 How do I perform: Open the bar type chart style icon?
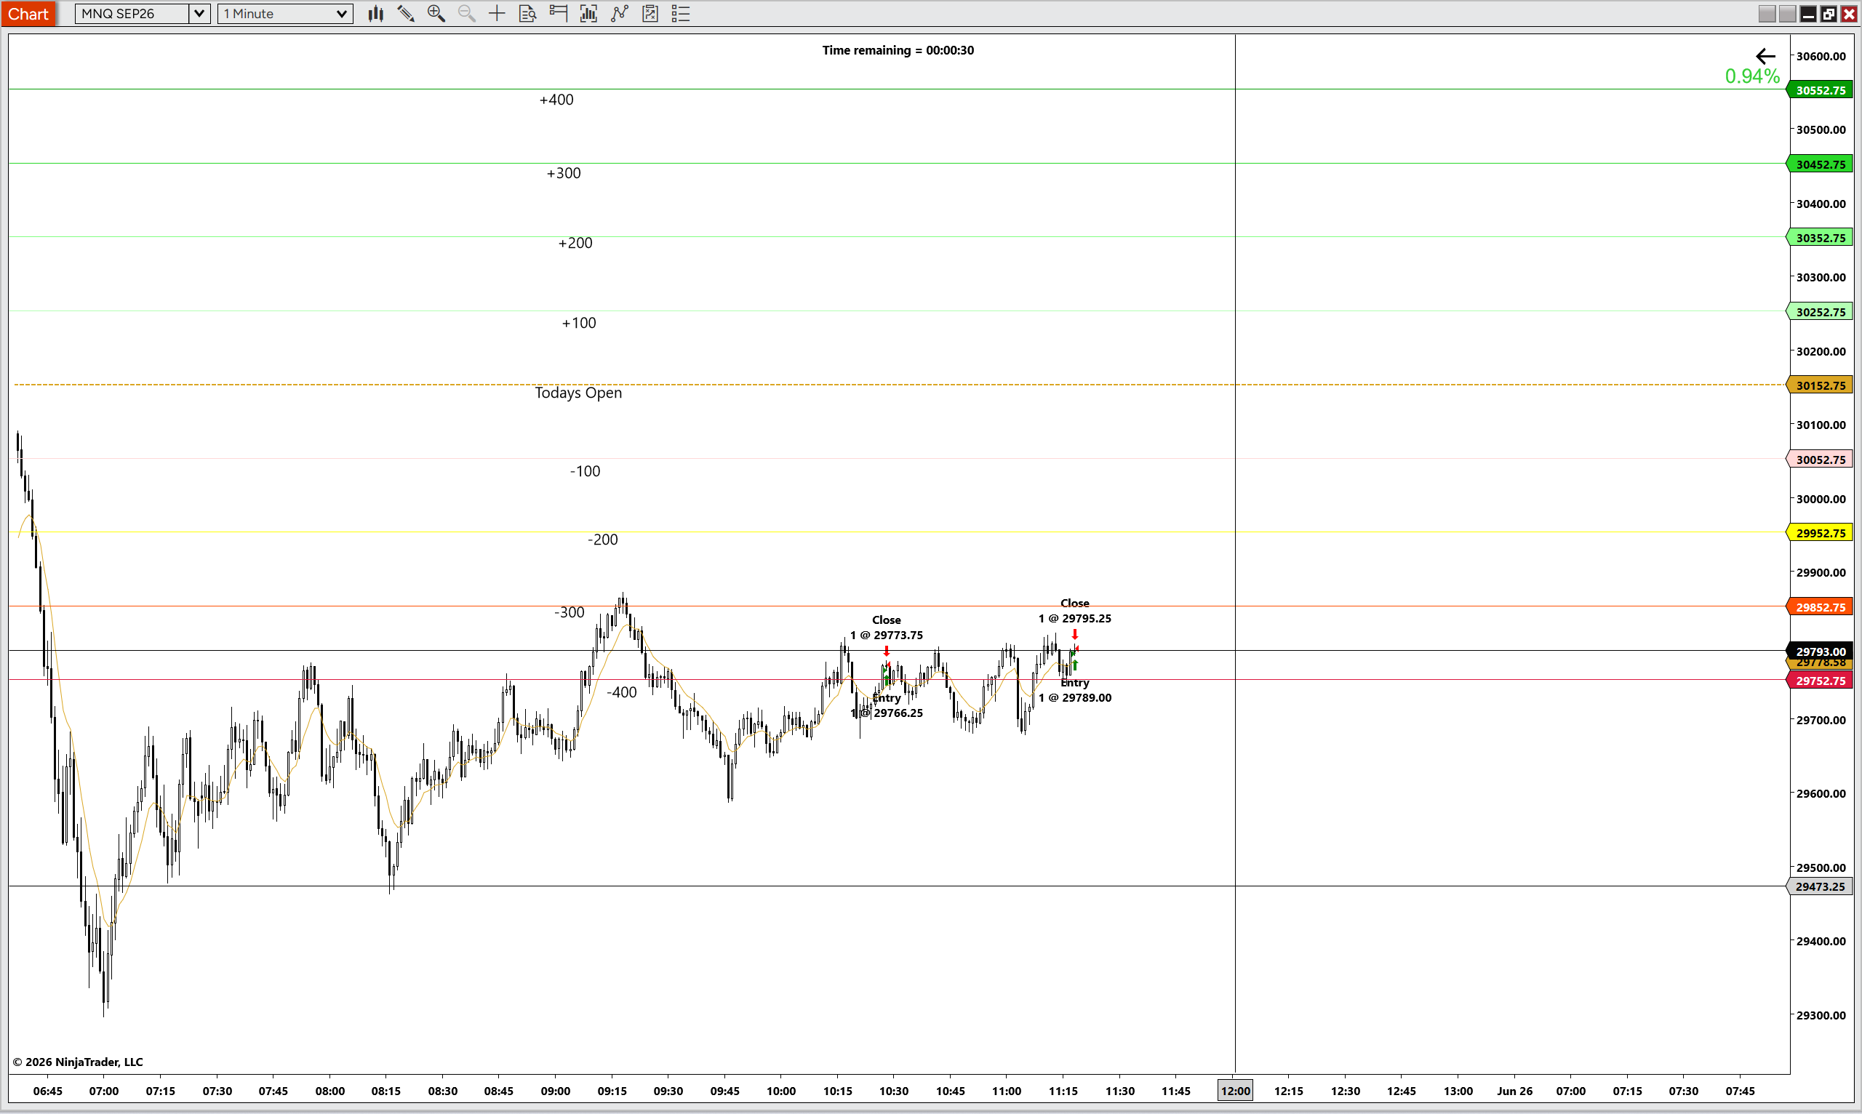tap(376, 14)
